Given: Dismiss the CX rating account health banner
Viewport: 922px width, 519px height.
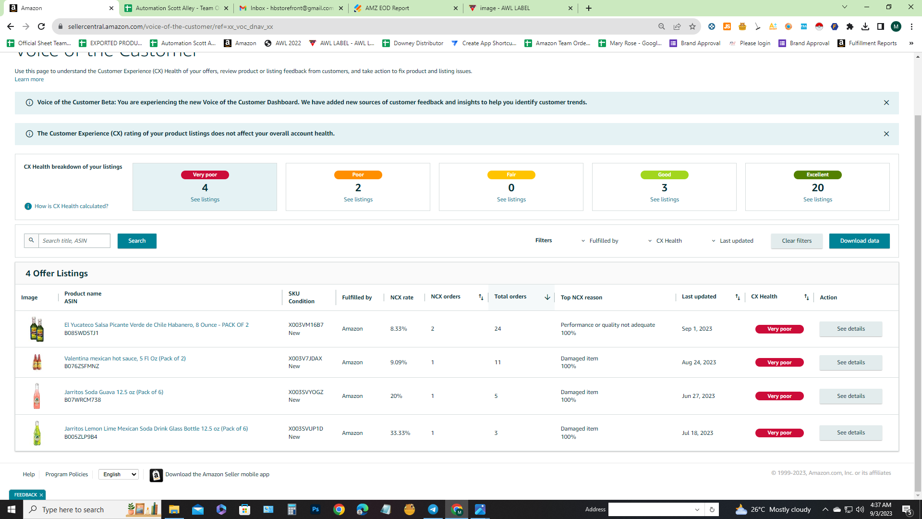Looking at the screenshot, I should [886, 134].
